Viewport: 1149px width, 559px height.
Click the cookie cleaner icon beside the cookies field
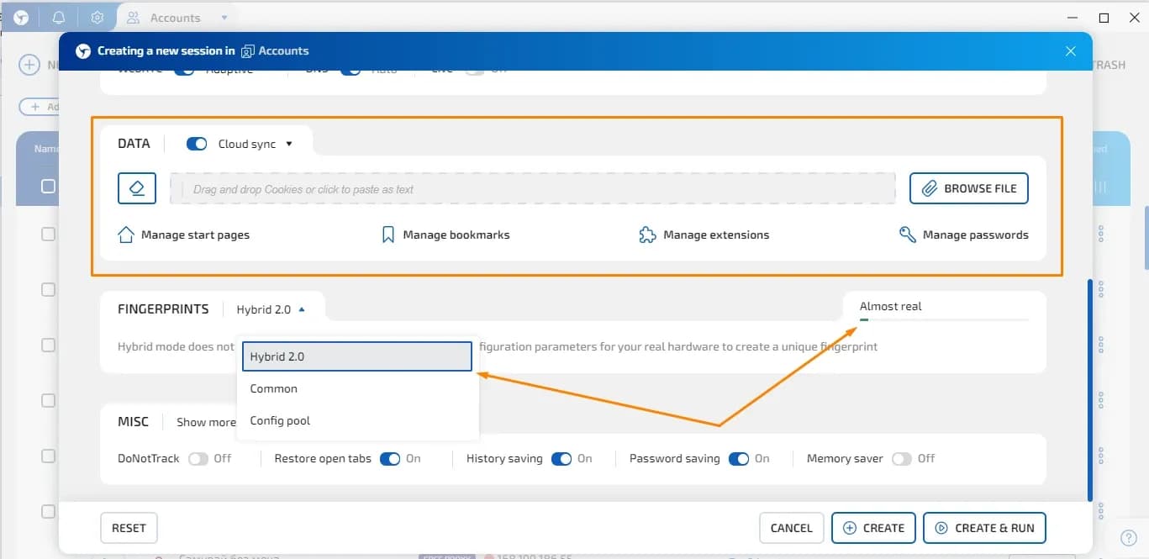click(x=136, y=187)
